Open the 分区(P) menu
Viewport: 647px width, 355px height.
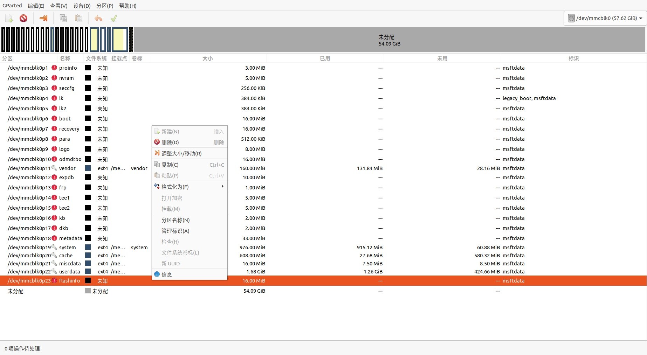click(105, 6)
